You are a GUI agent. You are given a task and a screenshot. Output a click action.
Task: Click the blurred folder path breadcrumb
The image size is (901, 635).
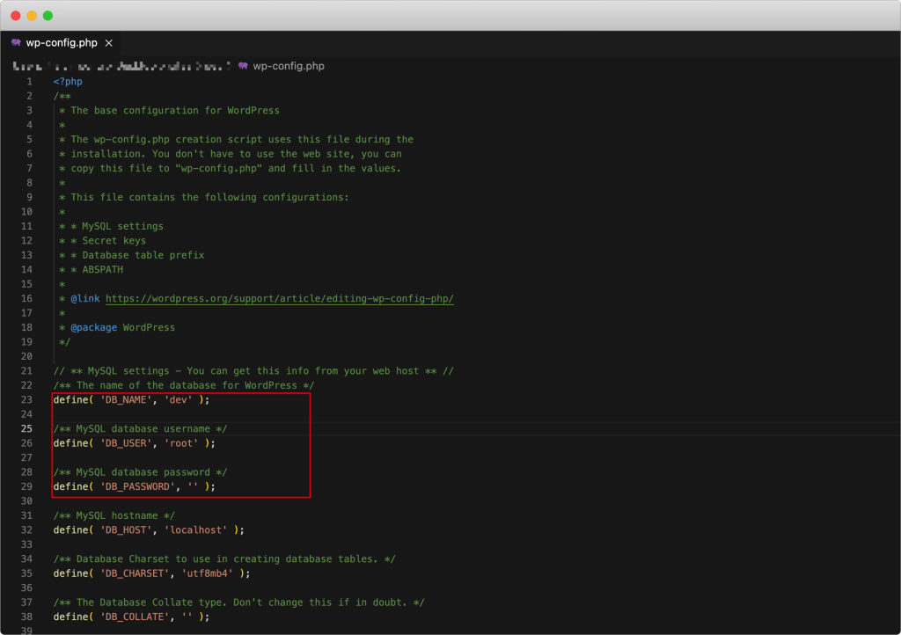point(121,66)
